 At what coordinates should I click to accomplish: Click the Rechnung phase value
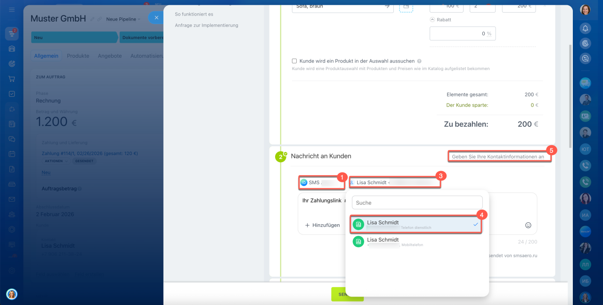click(48, 101)
